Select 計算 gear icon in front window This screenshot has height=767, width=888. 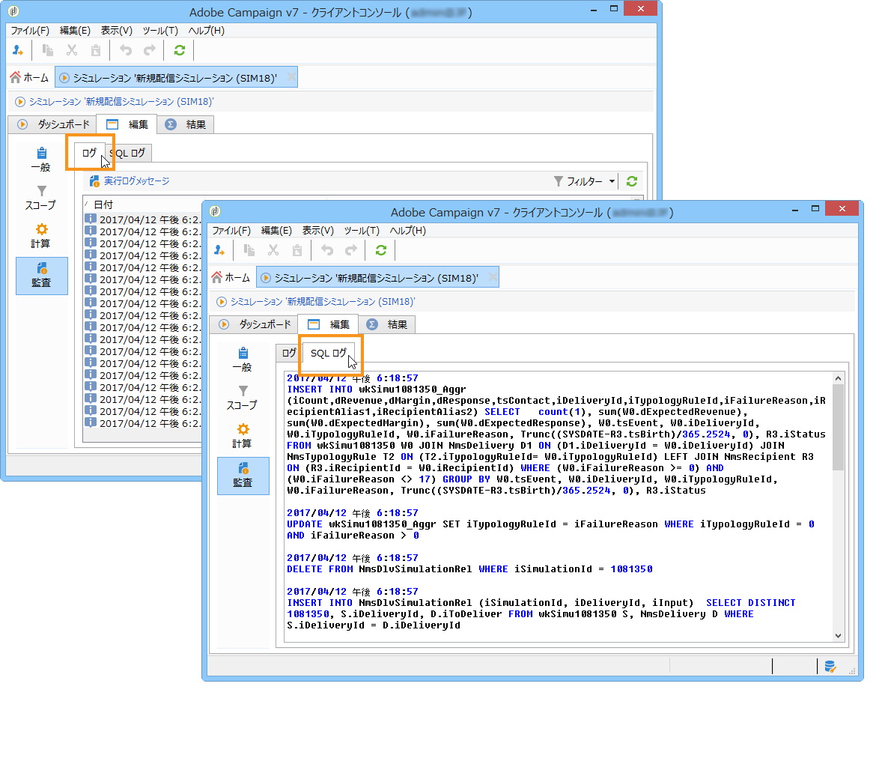(x=243, y=436)
